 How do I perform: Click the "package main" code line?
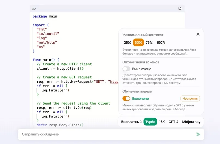[x=45, y=16]
